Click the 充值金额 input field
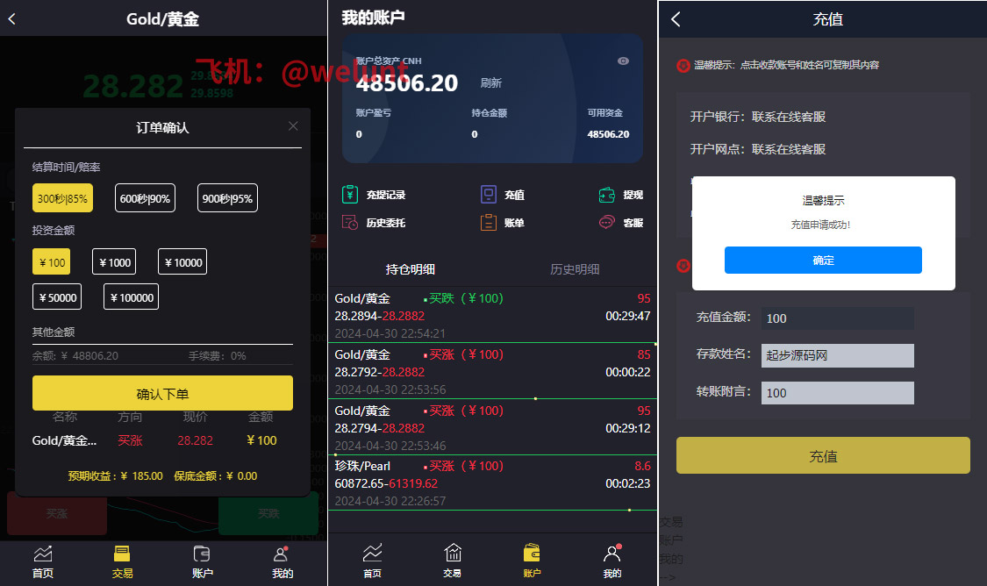 click(x=837, y=318)
